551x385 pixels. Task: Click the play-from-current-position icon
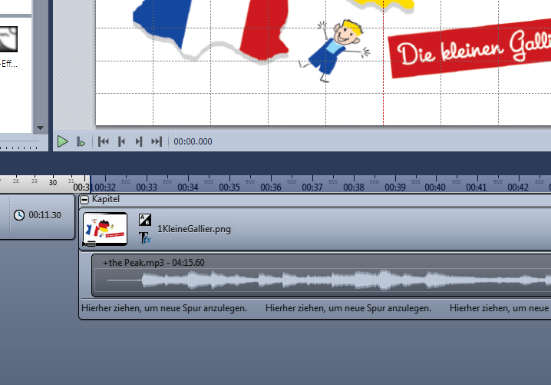tap(81, 142)
